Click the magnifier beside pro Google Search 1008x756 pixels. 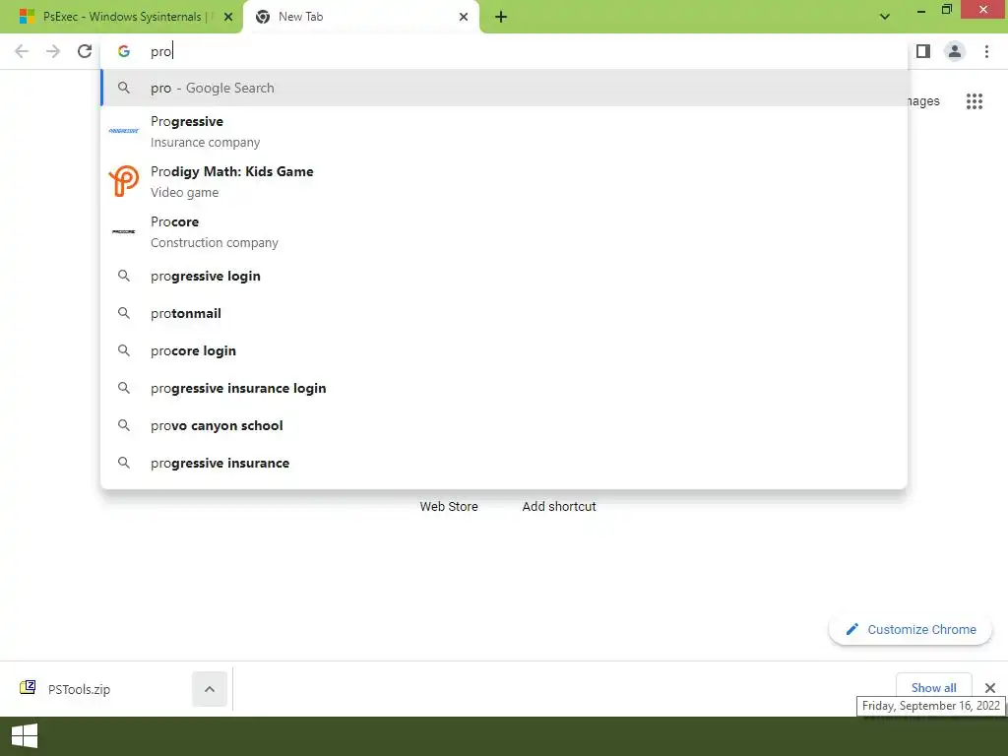pos(124,88)
